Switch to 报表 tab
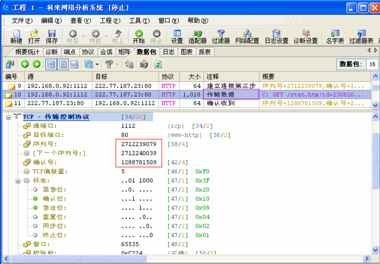 coord(205,52)
